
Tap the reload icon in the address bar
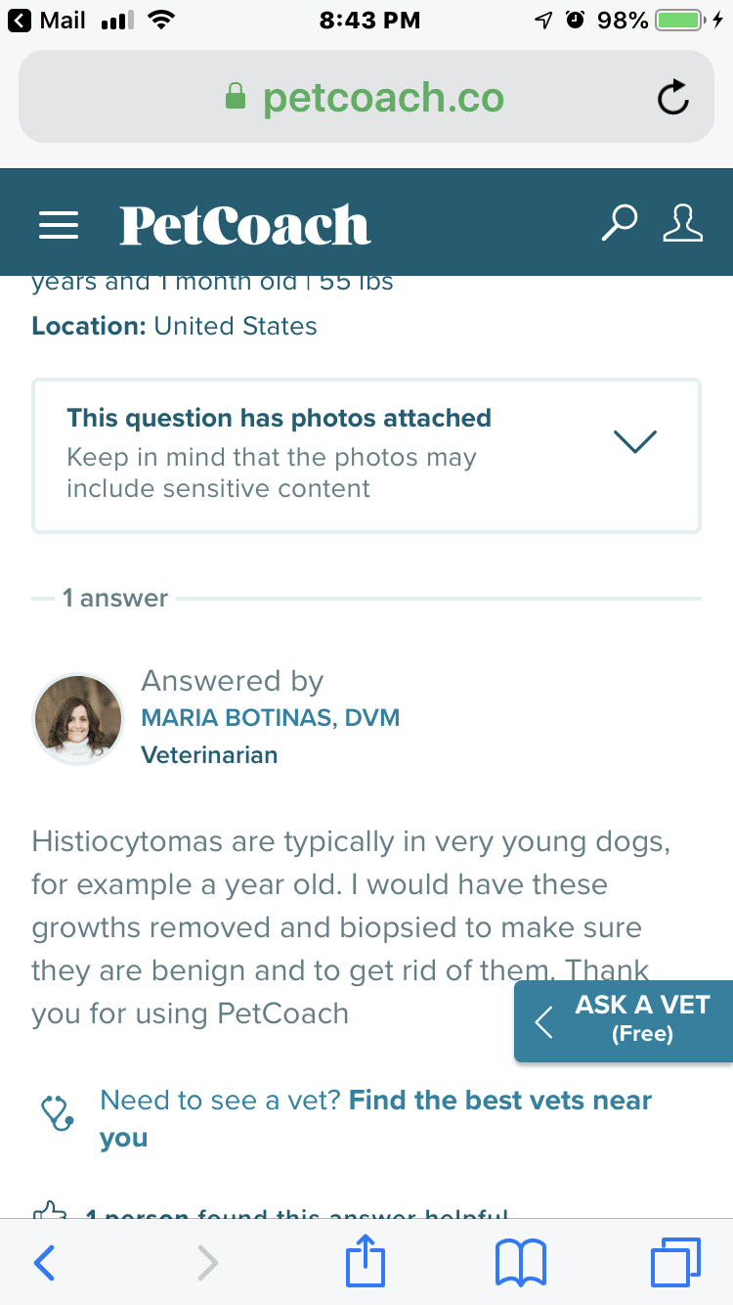[672, 97]
